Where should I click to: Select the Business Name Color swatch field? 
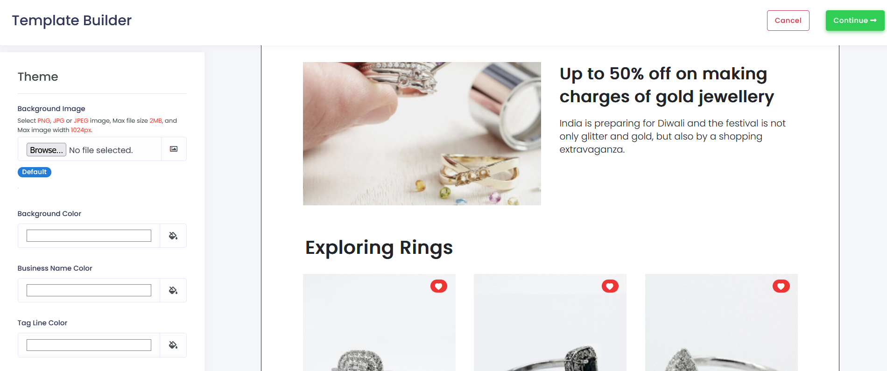click(89, 290)
